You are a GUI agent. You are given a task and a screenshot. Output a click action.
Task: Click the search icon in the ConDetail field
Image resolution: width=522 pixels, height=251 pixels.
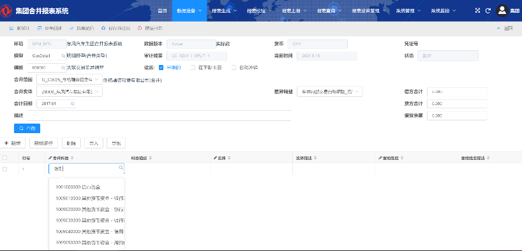(63, 56)
